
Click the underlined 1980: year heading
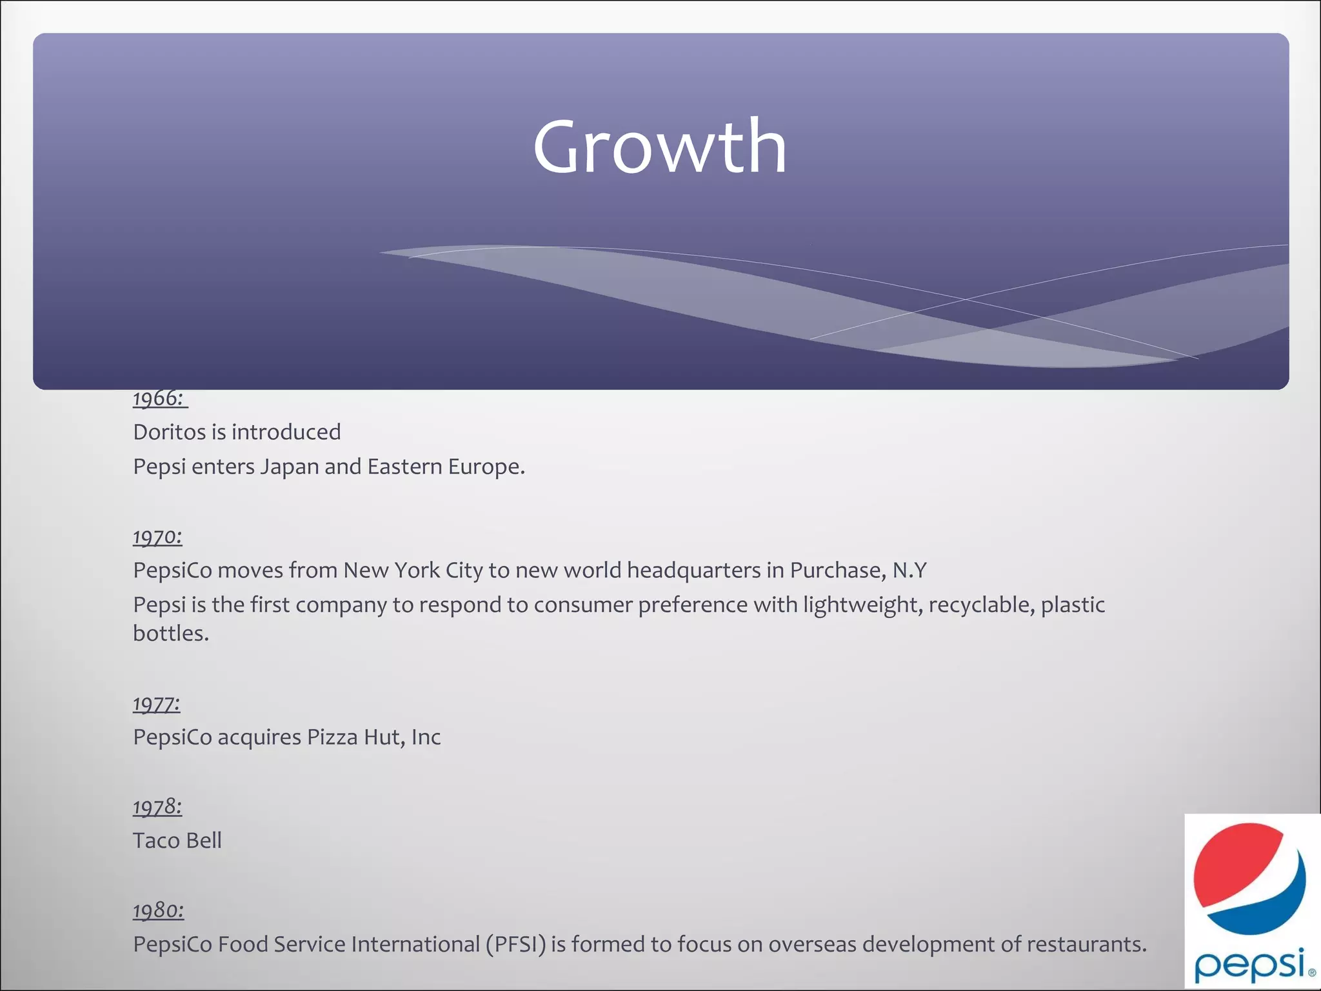[159, 910]
